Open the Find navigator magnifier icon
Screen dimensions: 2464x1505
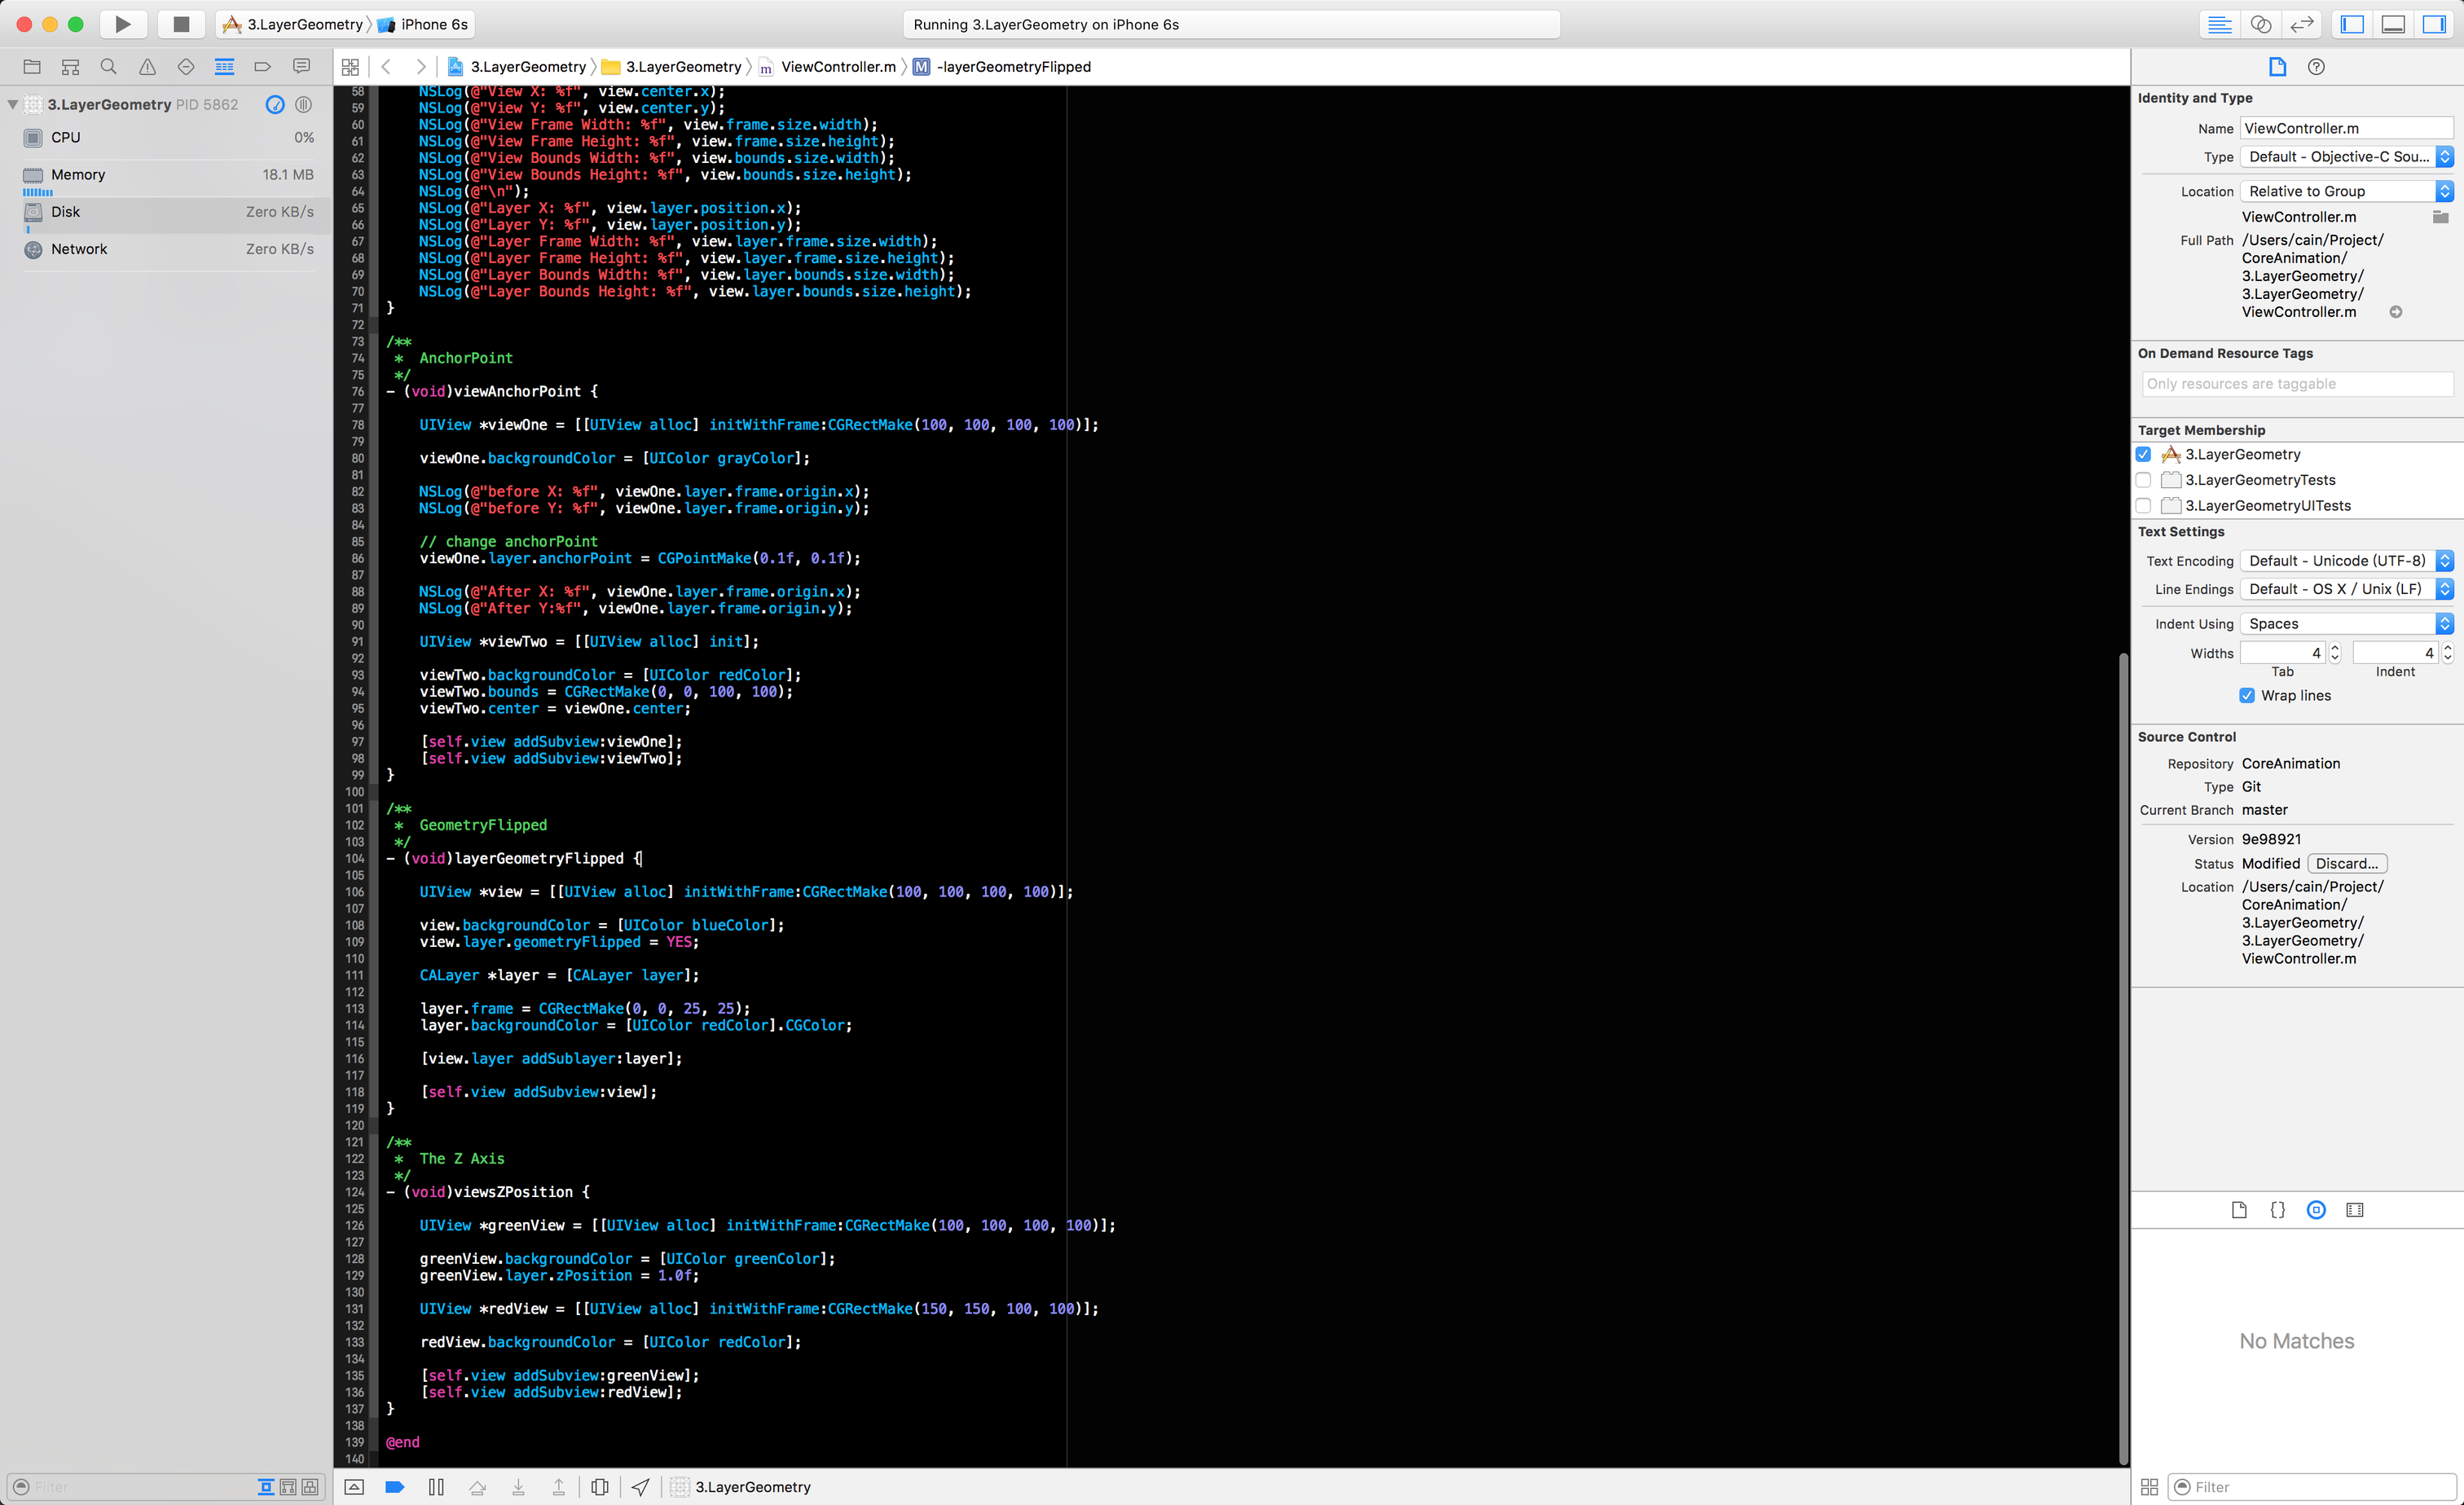coord(108,67)
